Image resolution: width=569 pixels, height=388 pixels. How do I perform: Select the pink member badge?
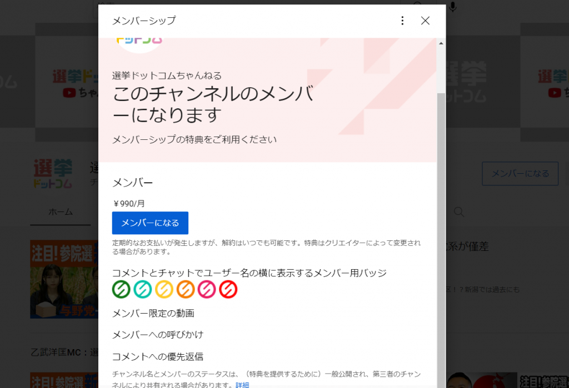pos(207,289)
